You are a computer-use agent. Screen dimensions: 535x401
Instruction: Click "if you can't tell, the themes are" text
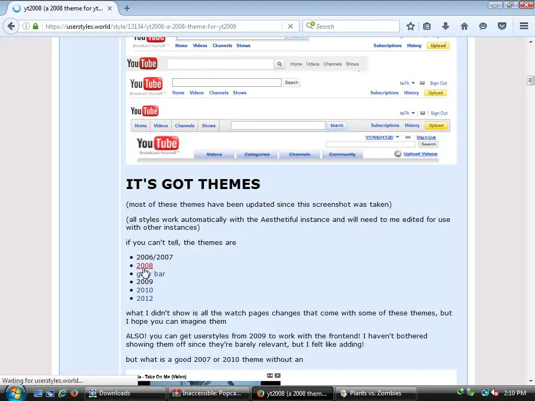click(x=181, y=242)
